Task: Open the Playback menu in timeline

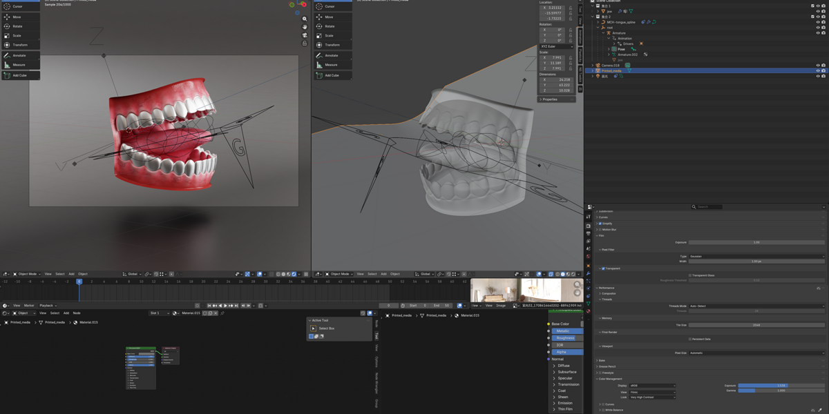Action: [x=47, y=306]
